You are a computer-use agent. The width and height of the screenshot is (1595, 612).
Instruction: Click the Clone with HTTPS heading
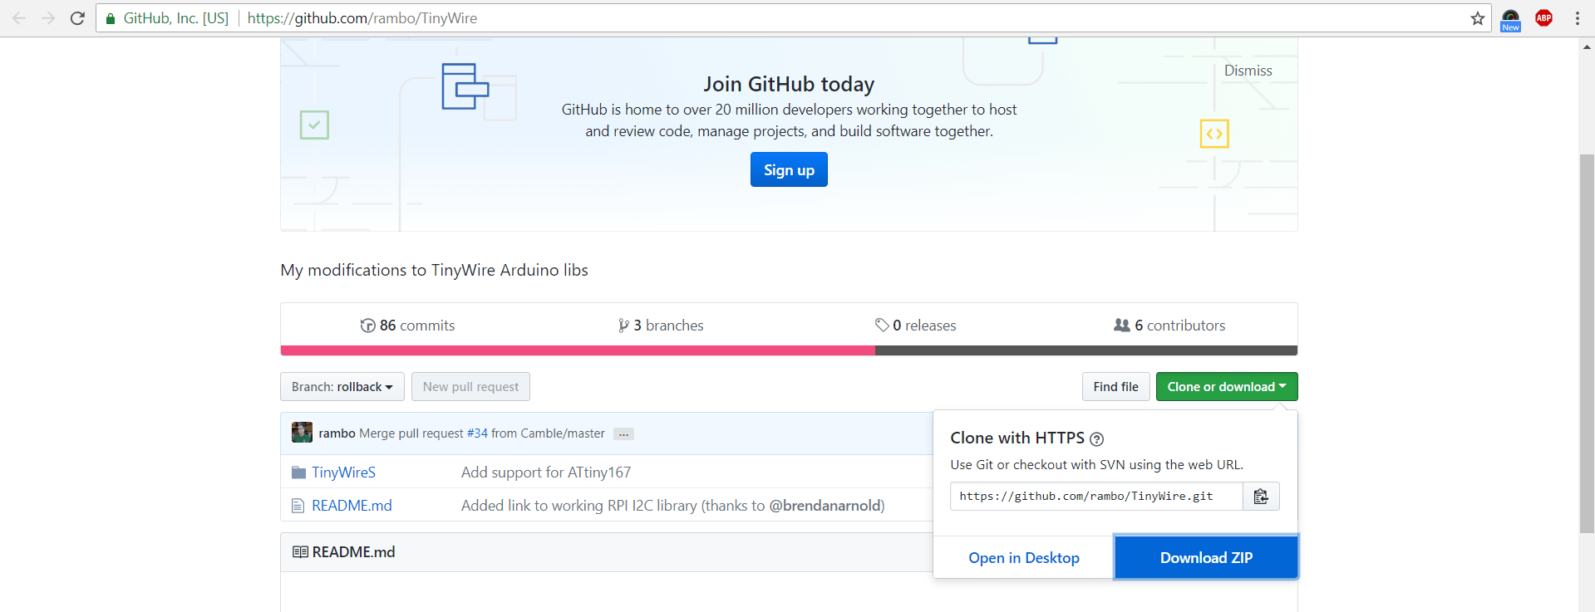(x=1017, y=438)
